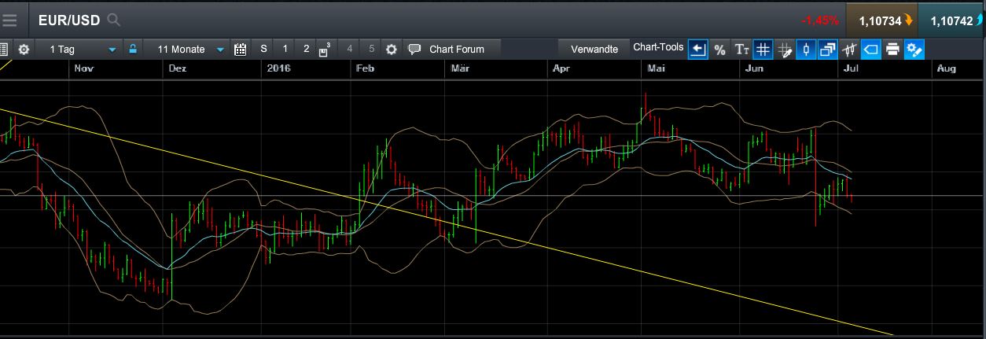Screen dimensions: 986x339
Task: Click the 'Aug' axis label
Action: [x=946, y=69]
